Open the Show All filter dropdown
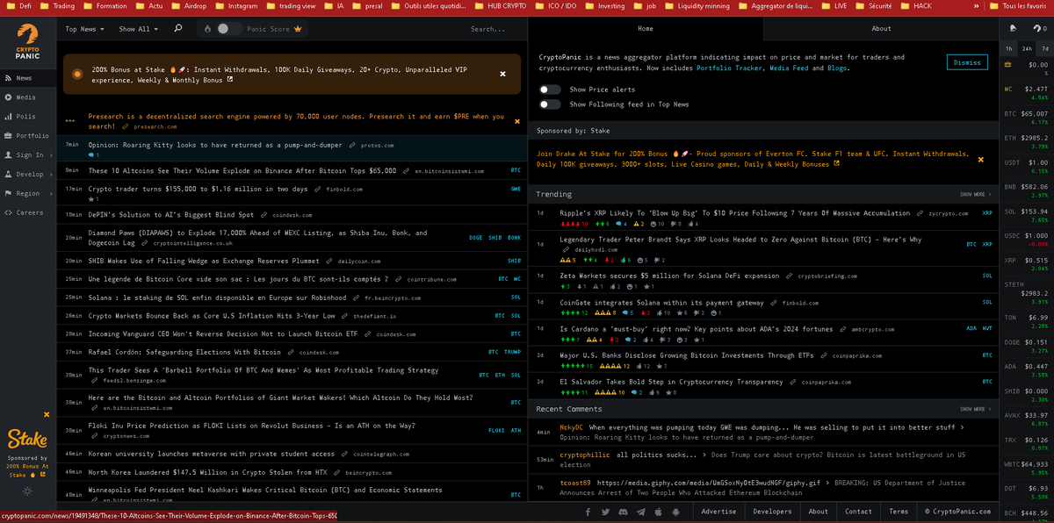Image resolution: width=1054 pixels, height=523 pixels. pos(140,29)
